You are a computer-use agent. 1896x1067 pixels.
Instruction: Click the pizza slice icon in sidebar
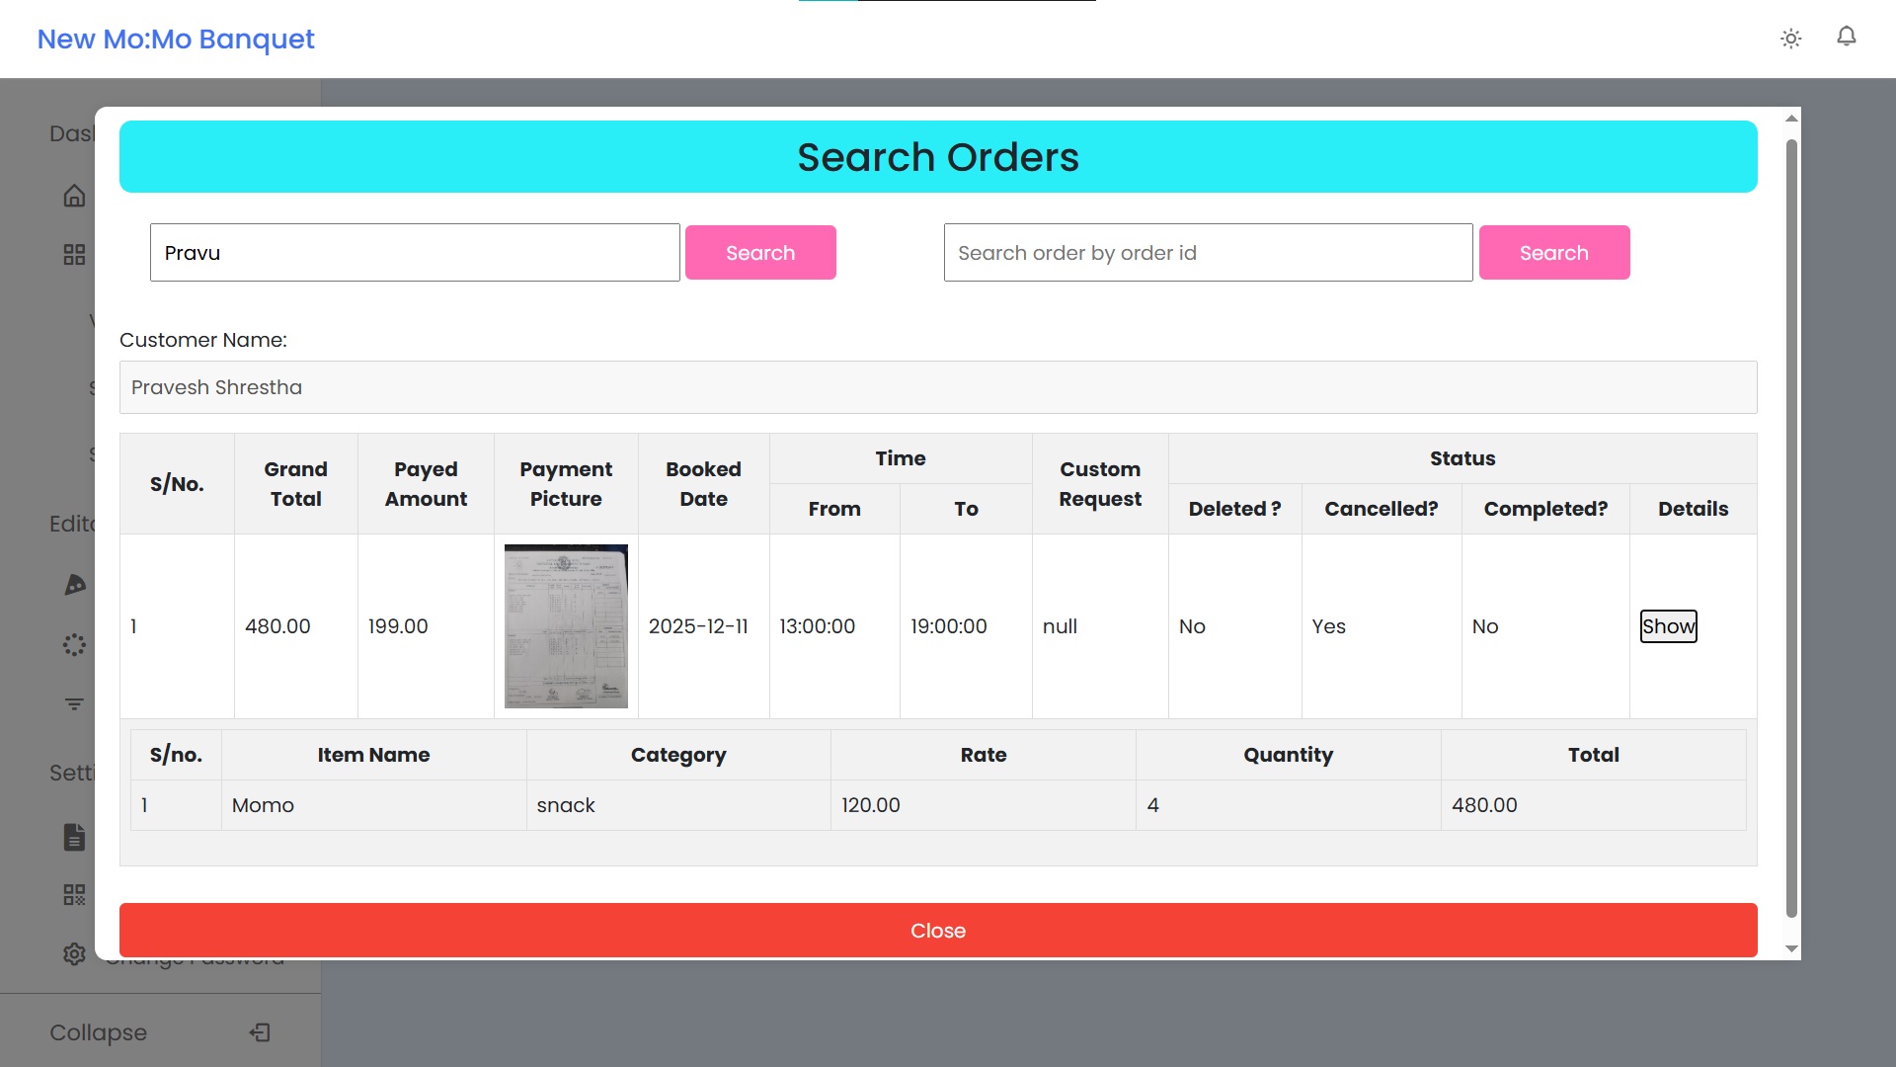tap(74, 585)
